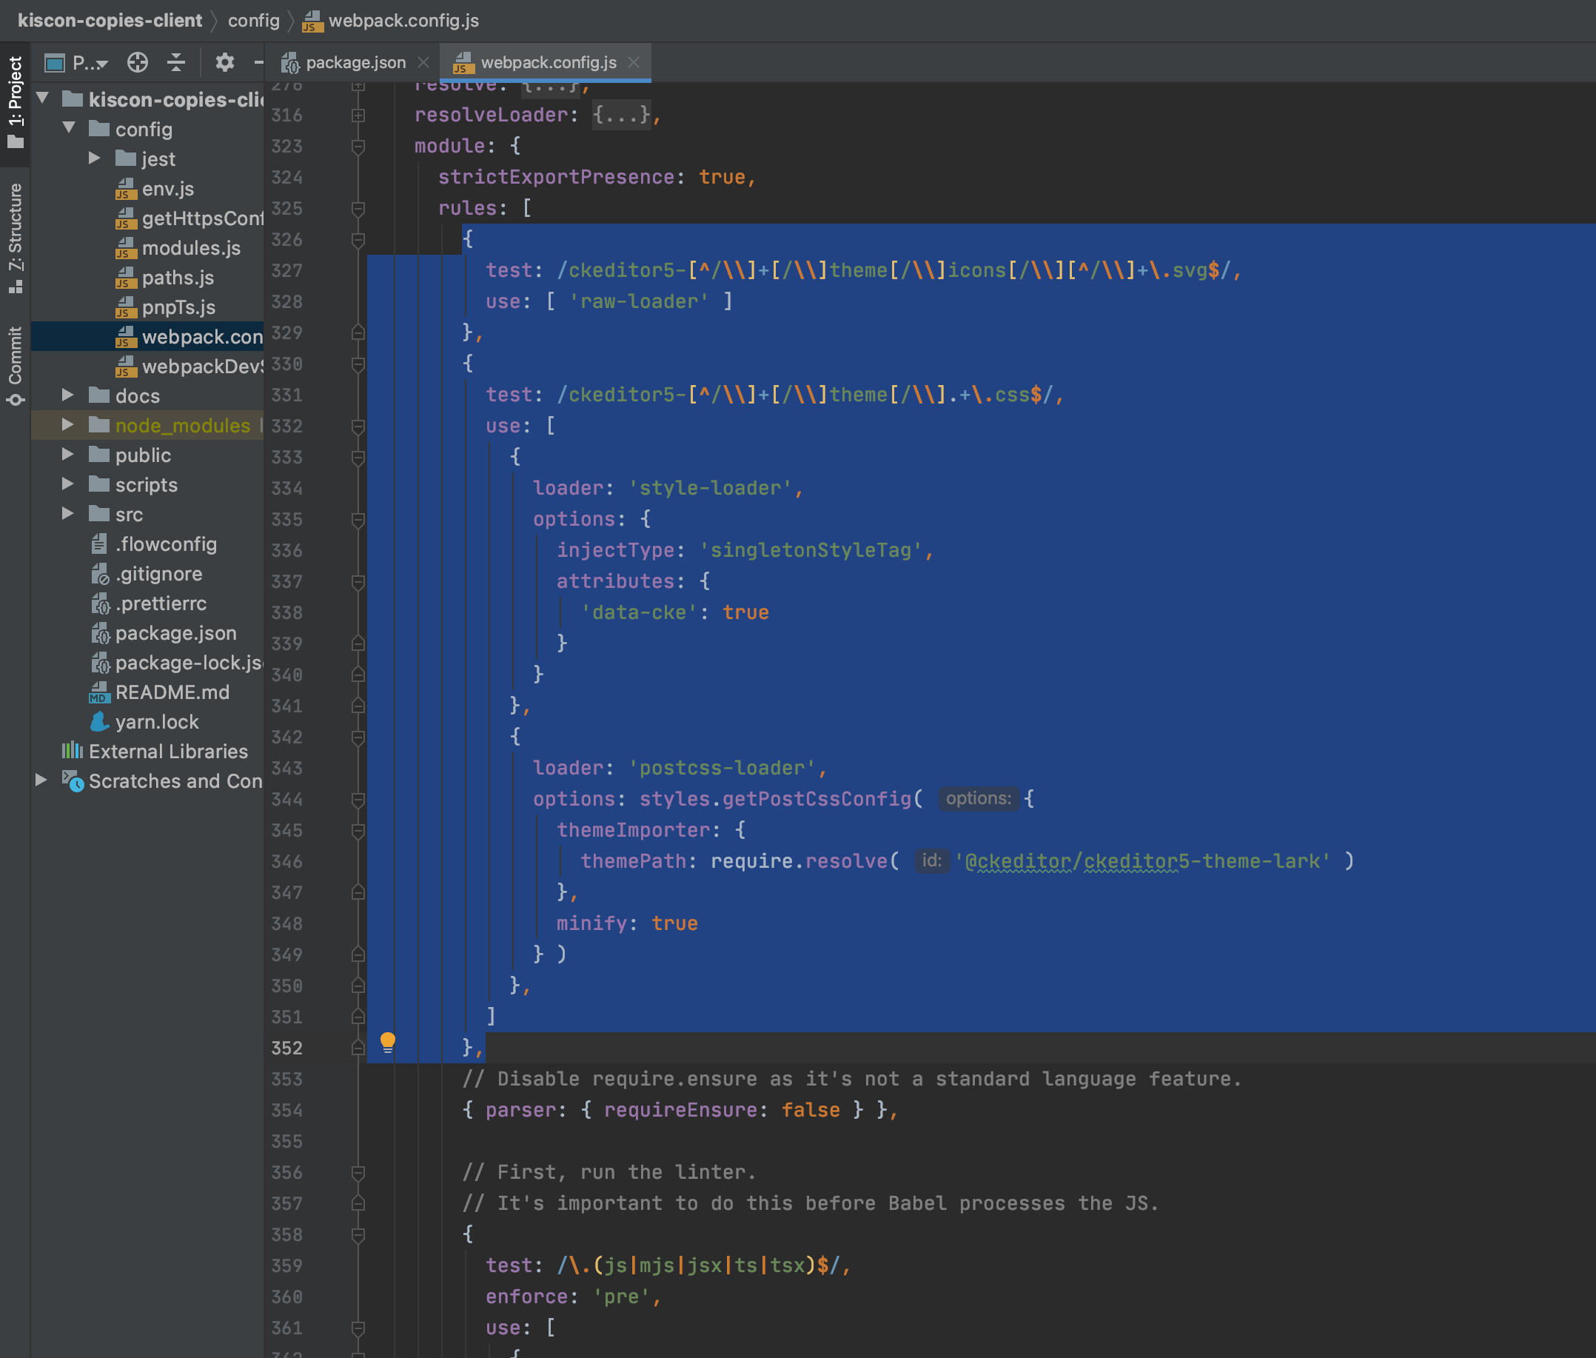Close the webpack.config.js editor tab

point(634,62)
